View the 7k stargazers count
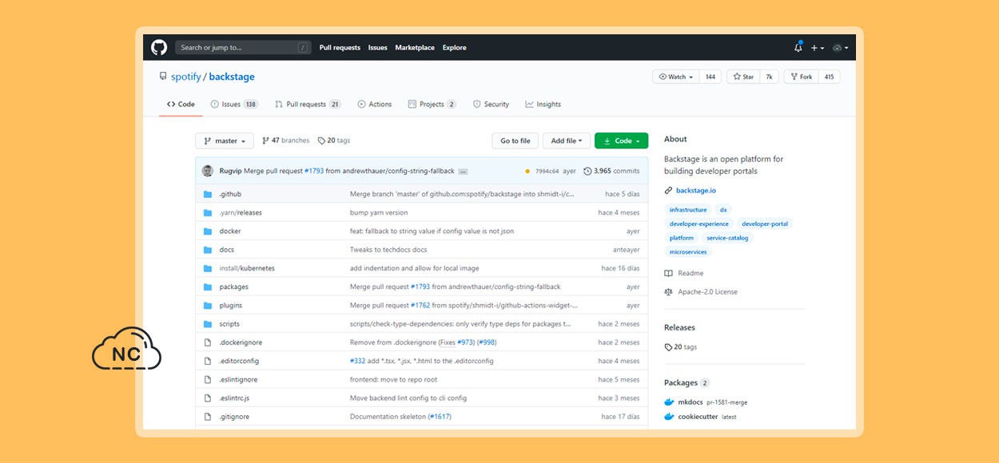This screenshot has width=999, height=463. pos(769,77)
